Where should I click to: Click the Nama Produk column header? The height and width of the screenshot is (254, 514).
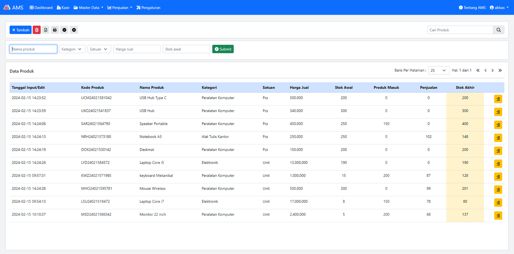click(152, 88)
